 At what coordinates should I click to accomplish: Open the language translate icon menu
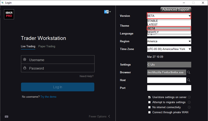click(107, 12)
